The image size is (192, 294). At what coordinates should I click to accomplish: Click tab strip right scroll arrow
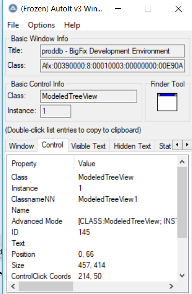tap(187, 145)
